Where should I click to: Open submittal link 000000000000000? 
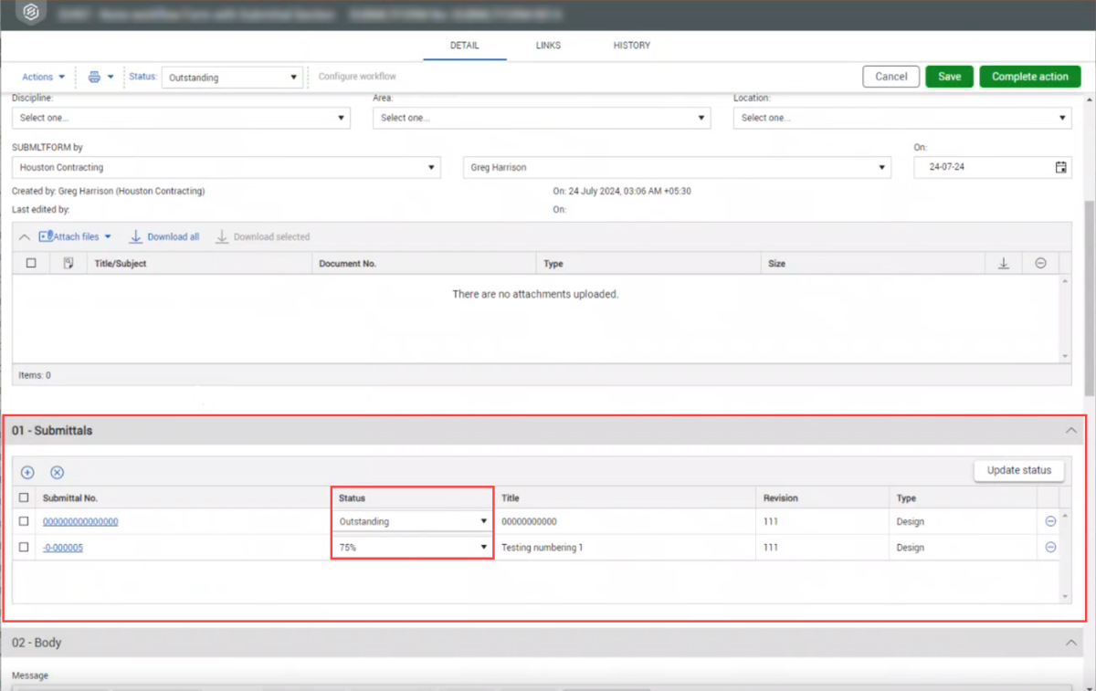click(x=80, y=522)
